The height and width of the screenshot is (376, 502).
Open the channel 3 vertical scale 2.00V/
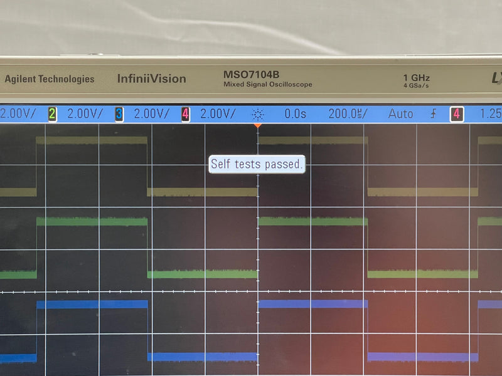coord(152,114)
